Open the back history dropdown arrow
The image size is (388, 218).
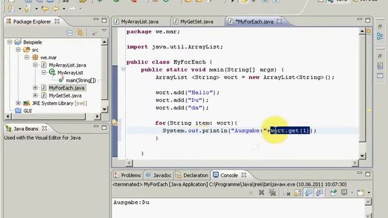(x=64, y=8)
